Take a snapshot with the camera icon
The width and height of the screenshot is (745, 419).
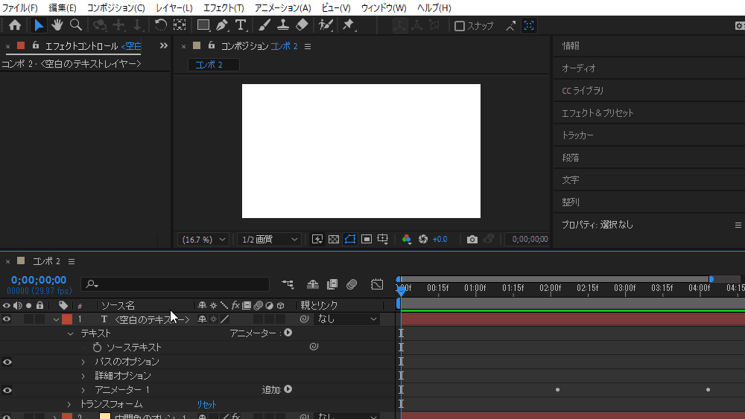pos(472,239)
